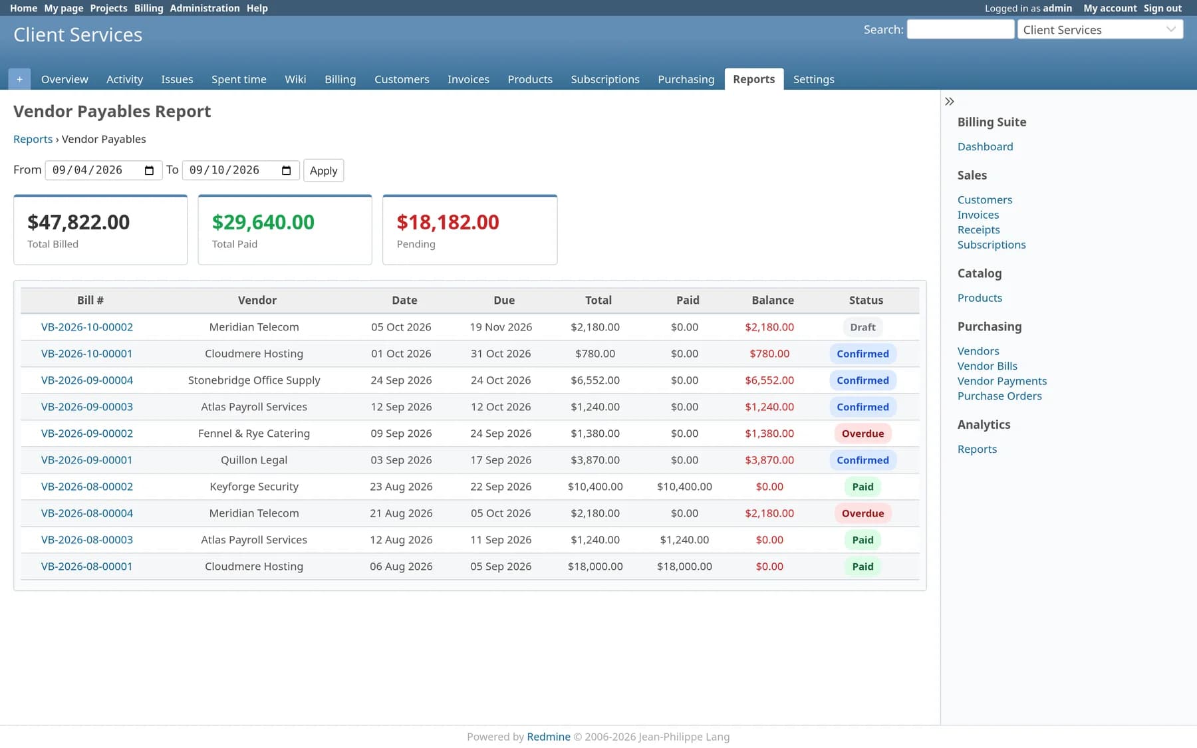Click the Search input field
The height and width of the screenshot is (748, 1197).
click(x=960, y=29)
